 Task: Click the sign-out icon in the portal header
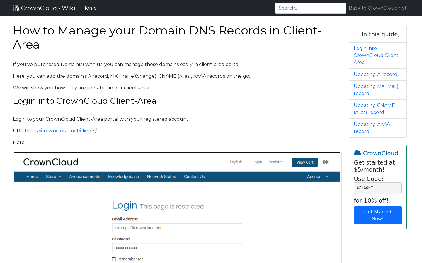point(326,162)
